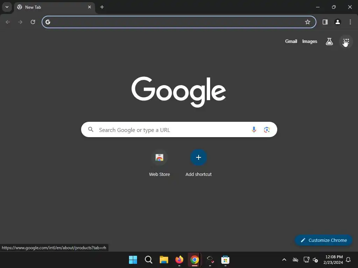Click the Google icon in address bar

[48, 22]
